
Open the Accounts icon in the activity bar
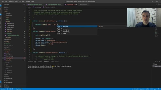[x=1, y=81]
